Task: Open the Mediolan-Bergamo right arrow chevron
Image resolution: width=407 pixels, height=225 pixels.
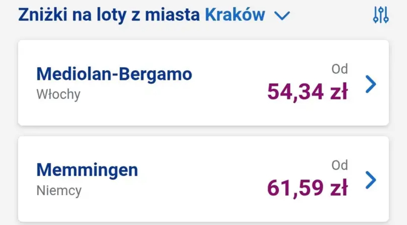Action: tap(371, 84)
